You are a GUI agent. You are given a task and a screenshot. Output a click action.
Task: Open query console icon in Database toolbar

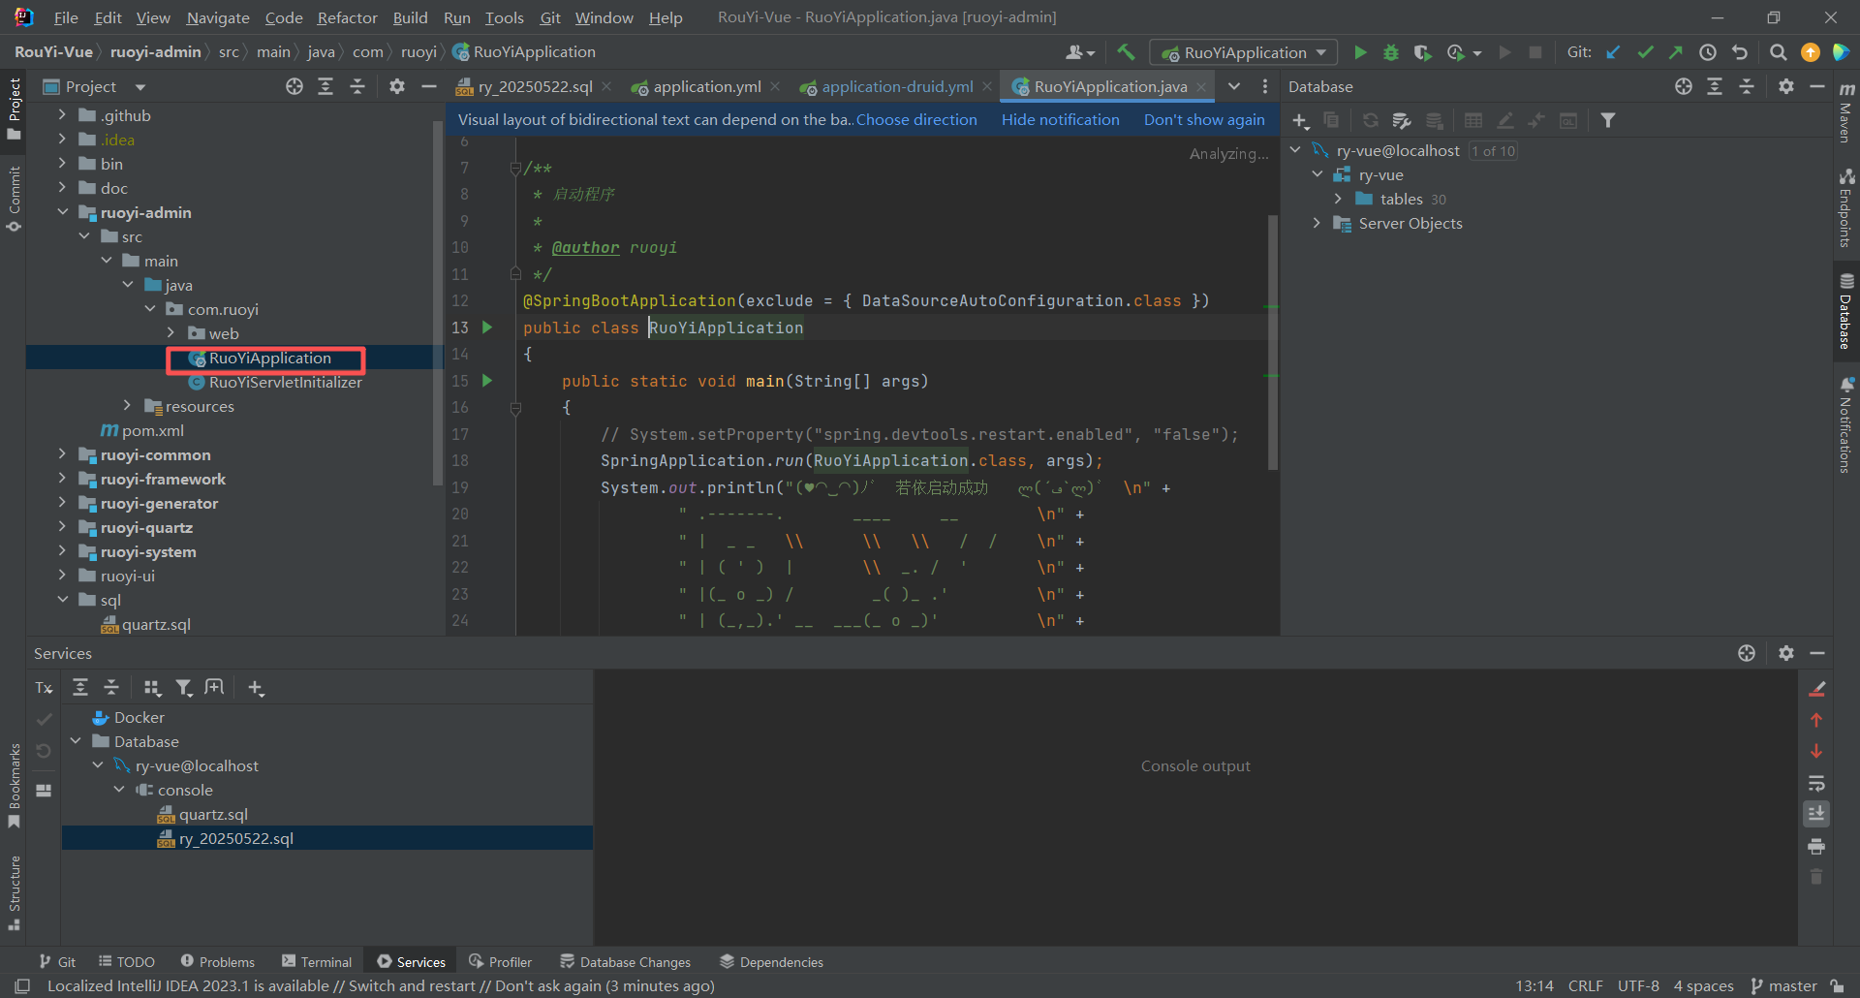click(x=1568, y=120)
